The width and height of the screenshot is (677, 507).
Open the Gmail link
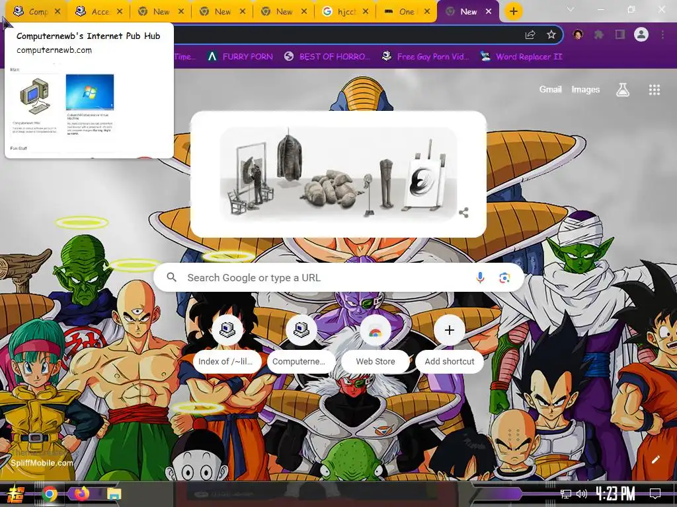point(550,90)
